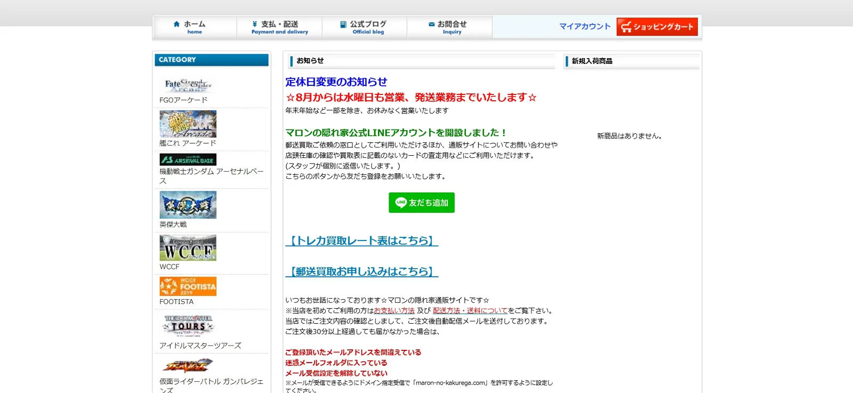853x393 pixels.
Task: Click the WCCF category logo image
Action: pos(188,248)
